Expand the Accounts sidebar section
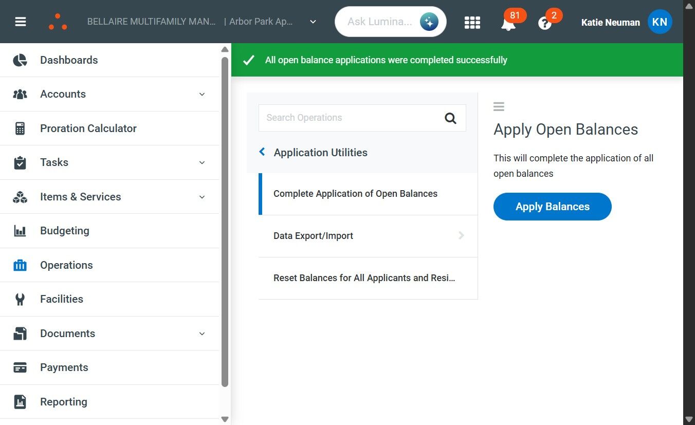Image resolution: width=695 pixels, height=425 pixels. point(202,94)
